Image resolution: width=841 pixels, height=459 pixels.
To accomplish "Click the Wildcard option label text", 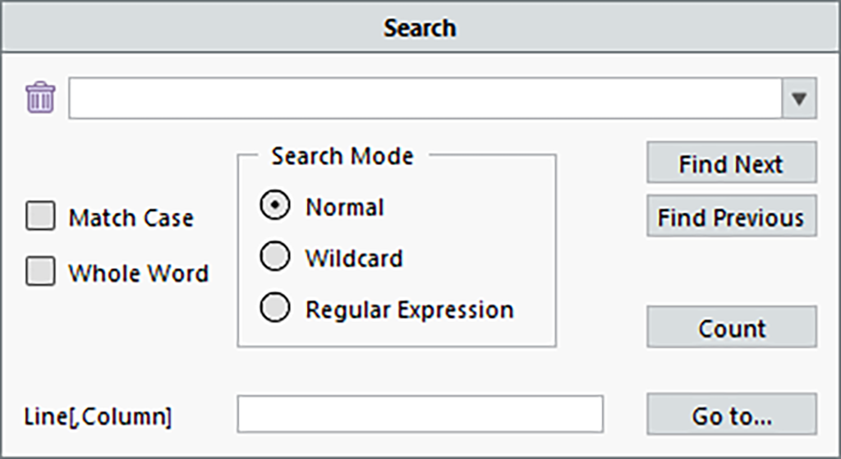I will 354,259.
